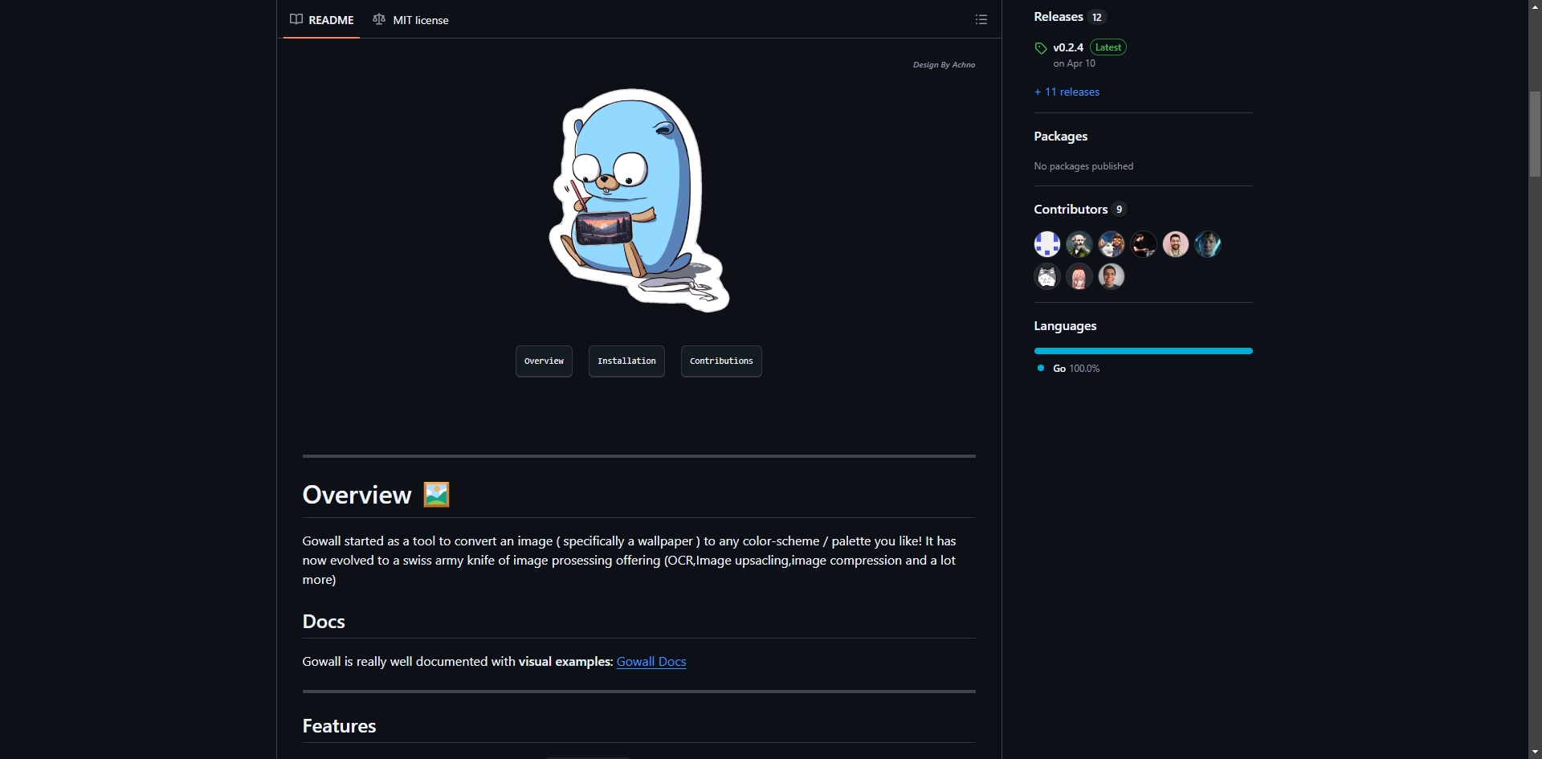Click the Releases count badge showing 12

[1097, 17]
